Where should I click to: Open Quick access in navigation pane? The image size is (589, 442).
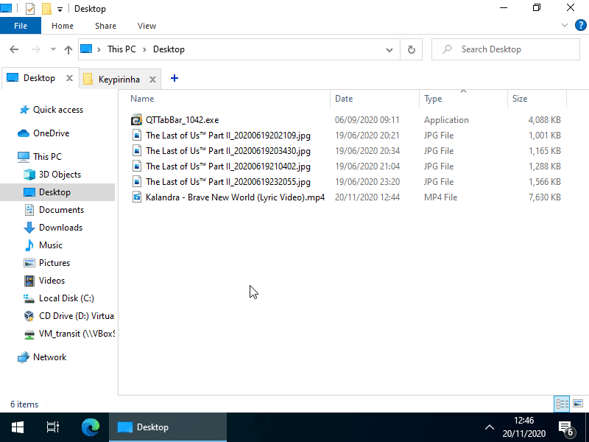click(52, 110)
